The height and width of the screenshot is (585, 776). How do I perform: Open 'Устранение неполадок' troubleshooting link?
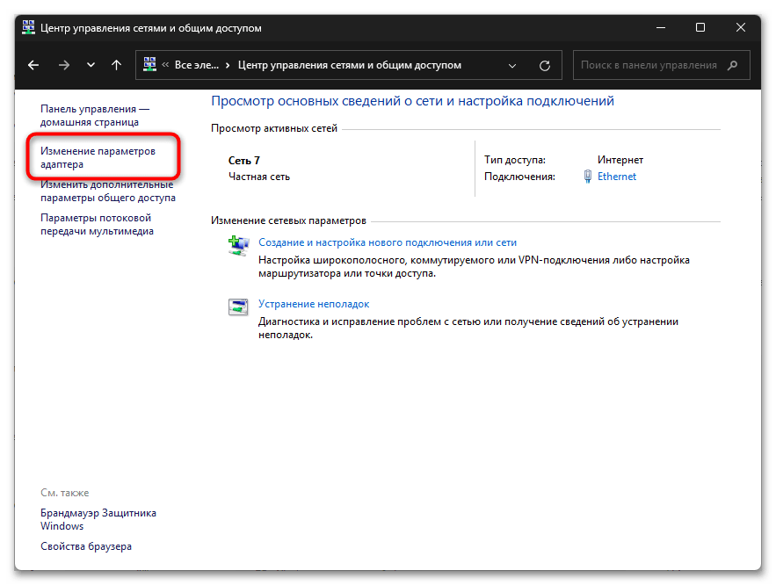314,304
